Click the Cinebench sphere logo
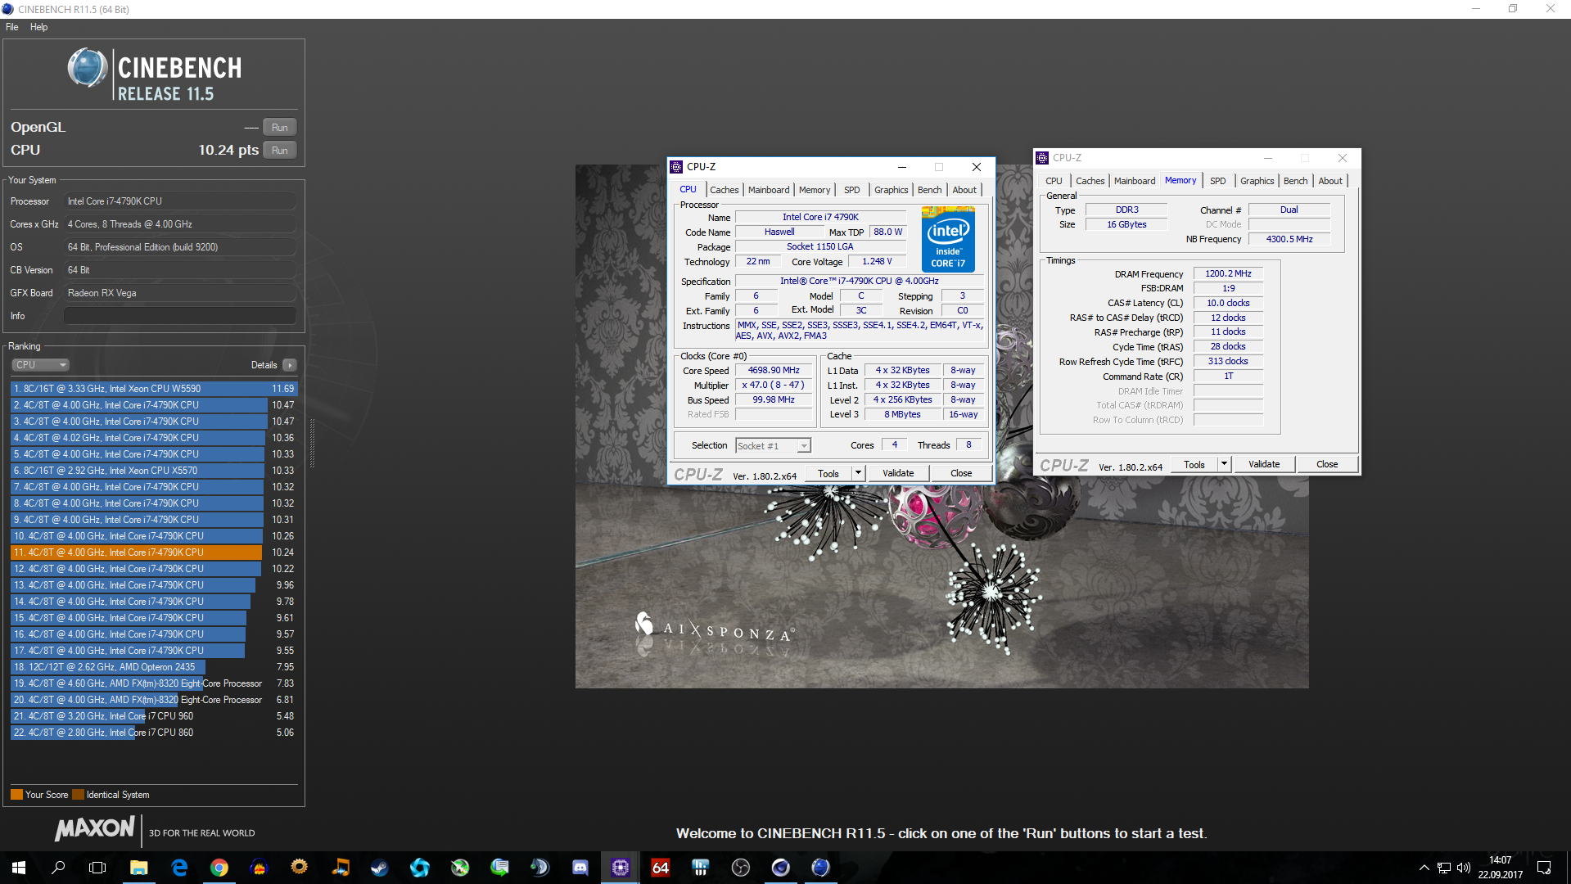1571x884 pixels. point(87,68)
